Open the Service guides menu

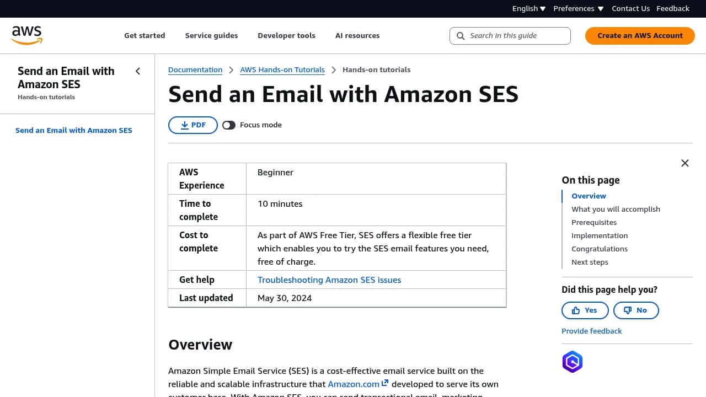click(x=211, y=35)
